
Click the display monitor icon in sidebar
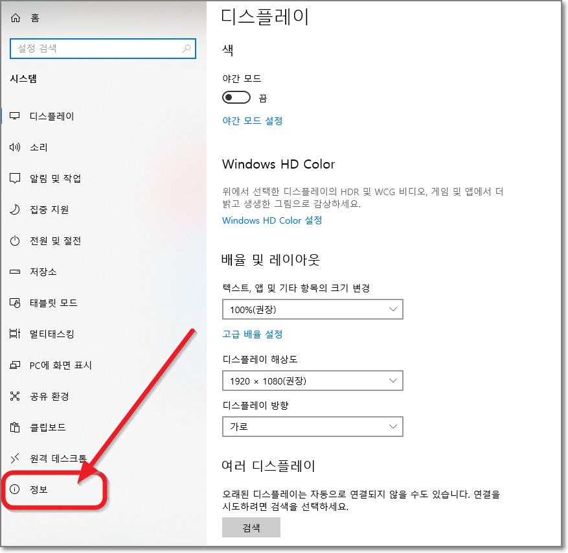[15, 116]
